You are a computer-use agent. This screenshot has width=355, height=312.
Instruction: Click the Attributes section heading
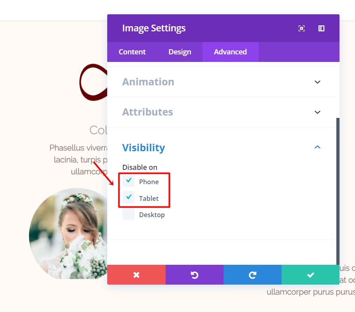point(148,112)
